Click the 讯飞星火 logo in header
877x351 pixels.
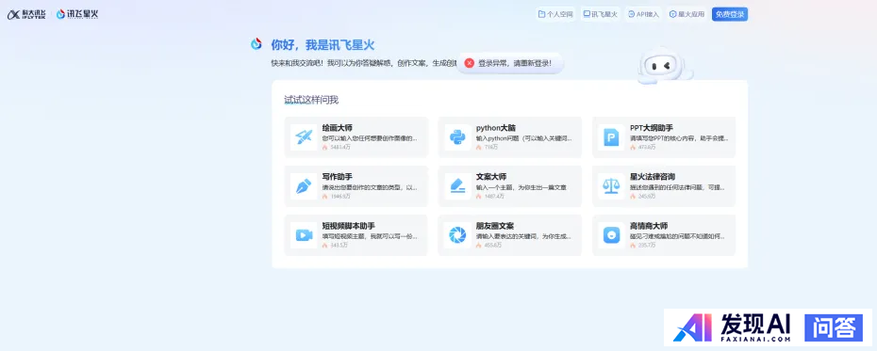coord(77,14)
